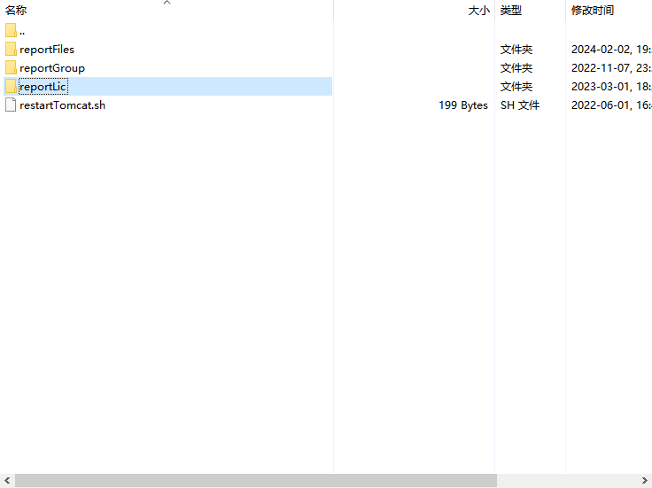Select the reportLic folder name

[x=43, y=87]
